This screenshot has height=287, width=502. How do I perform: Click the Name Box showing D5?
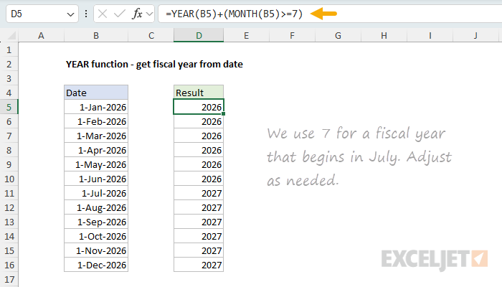[42, 14]
